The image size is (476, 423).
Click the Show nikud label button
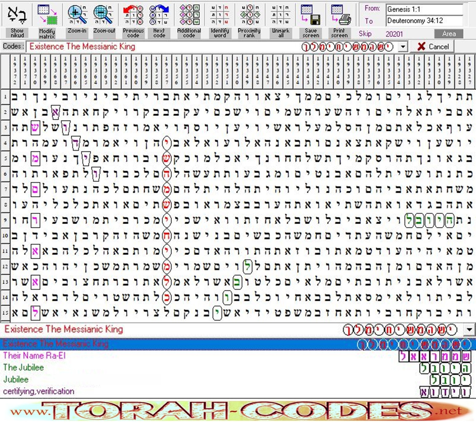pyautogui.click(x=17, y=33)
